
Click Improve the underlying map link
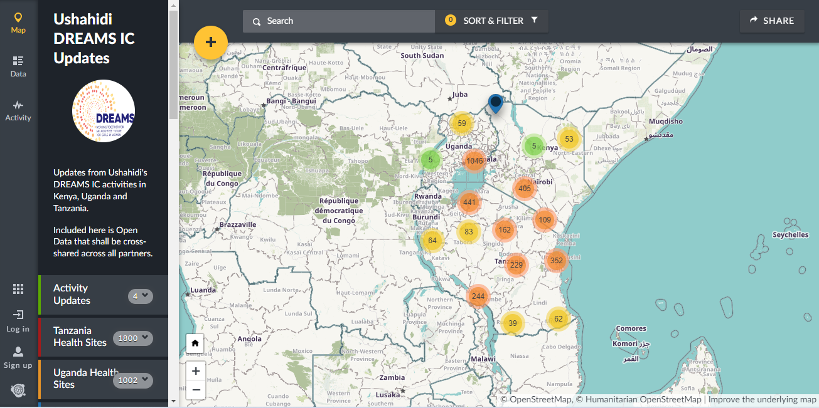coord(763,399)
